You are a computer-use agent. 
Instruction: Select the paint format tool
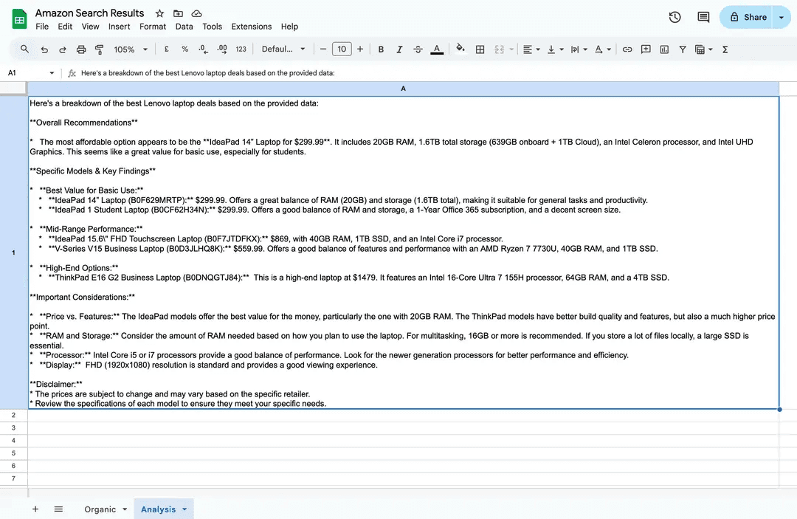click(100, 49)
